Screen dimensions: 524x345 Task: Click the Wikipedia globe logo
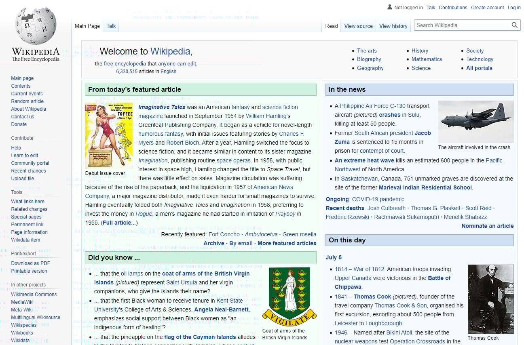pyautogui.click(x=36, y=26)
